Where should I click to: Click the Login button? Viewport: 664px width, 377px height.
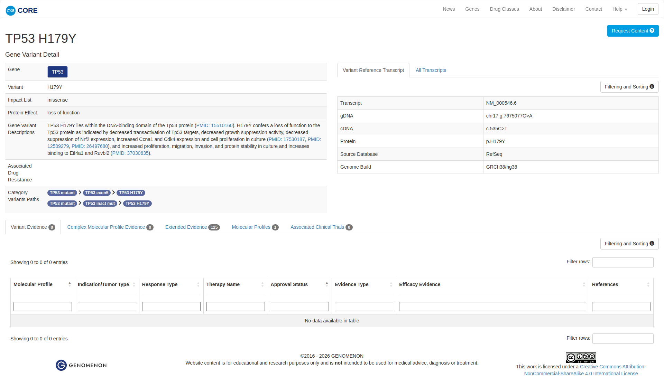pyautogui.click(x=648, y=9)
